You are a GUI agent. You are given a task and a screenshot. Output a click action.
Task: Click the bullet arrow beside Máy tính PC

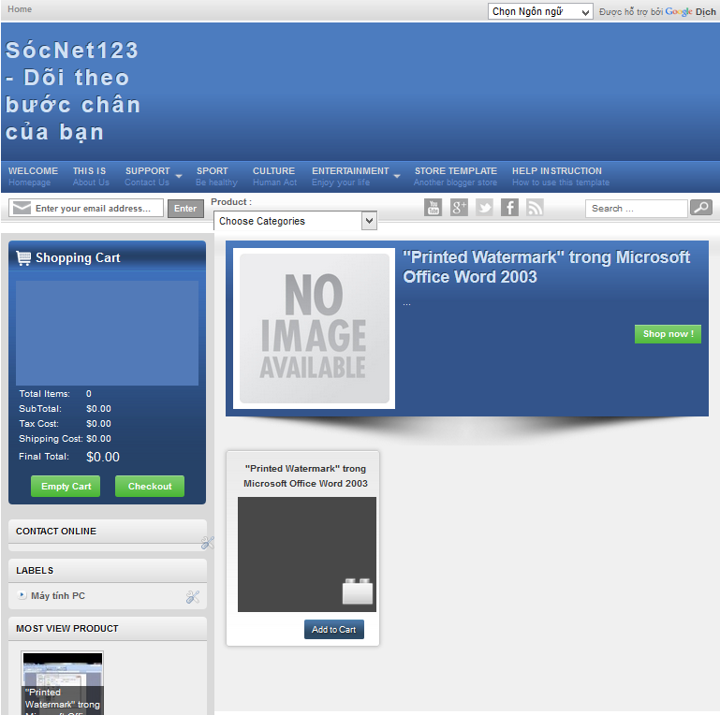pos(22,595)
